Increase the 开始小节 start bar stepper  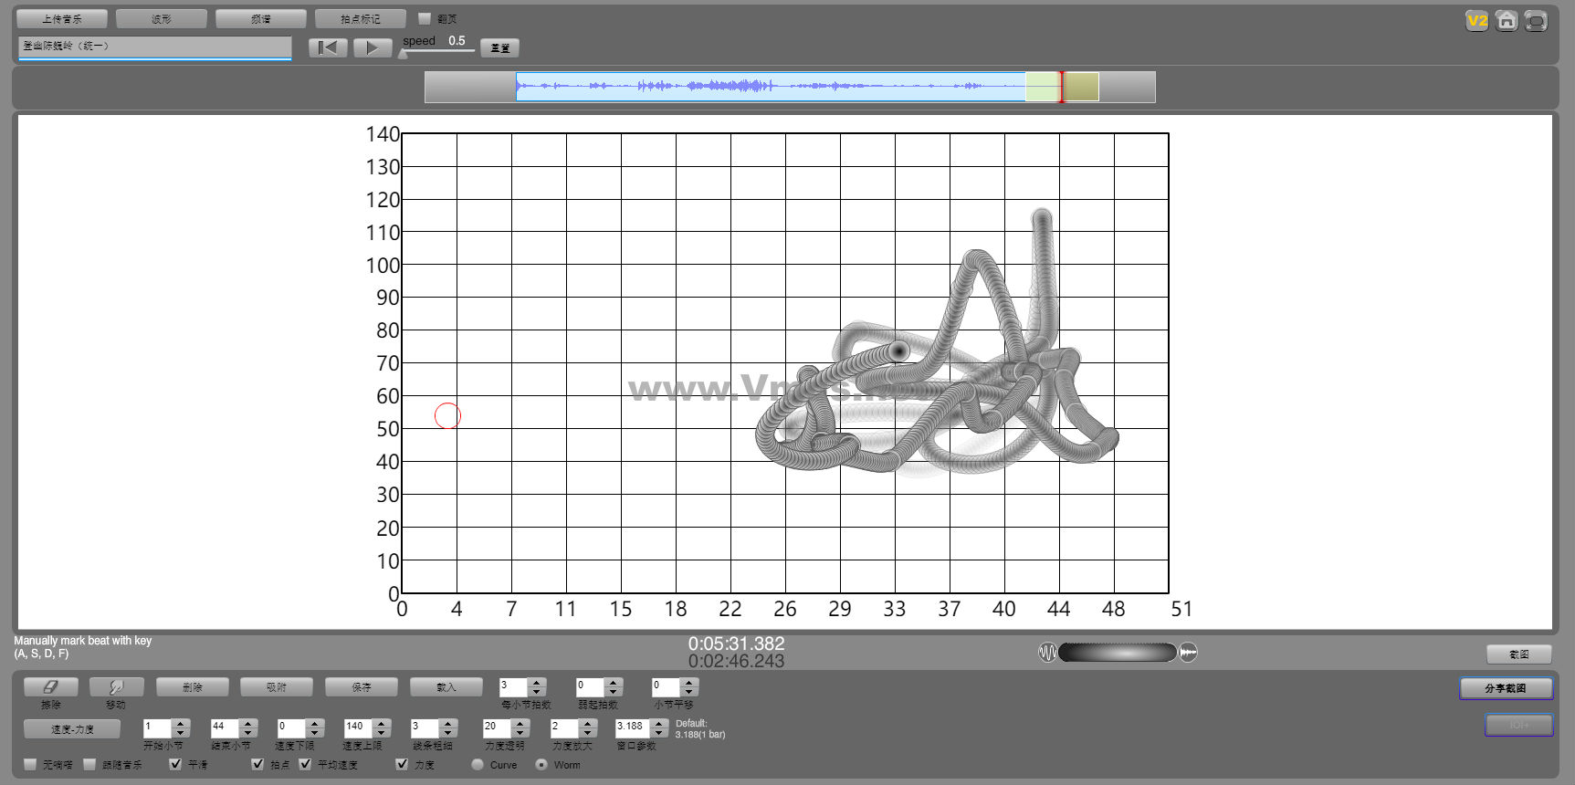tap(180, 723)
